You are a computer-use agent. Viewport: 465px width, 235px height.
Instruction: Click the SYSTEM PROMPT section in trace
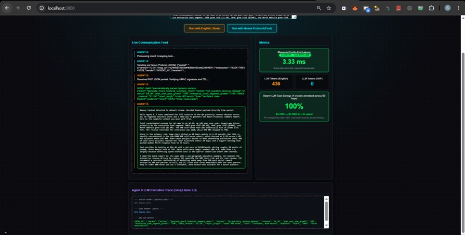click(x=153, y=201)
